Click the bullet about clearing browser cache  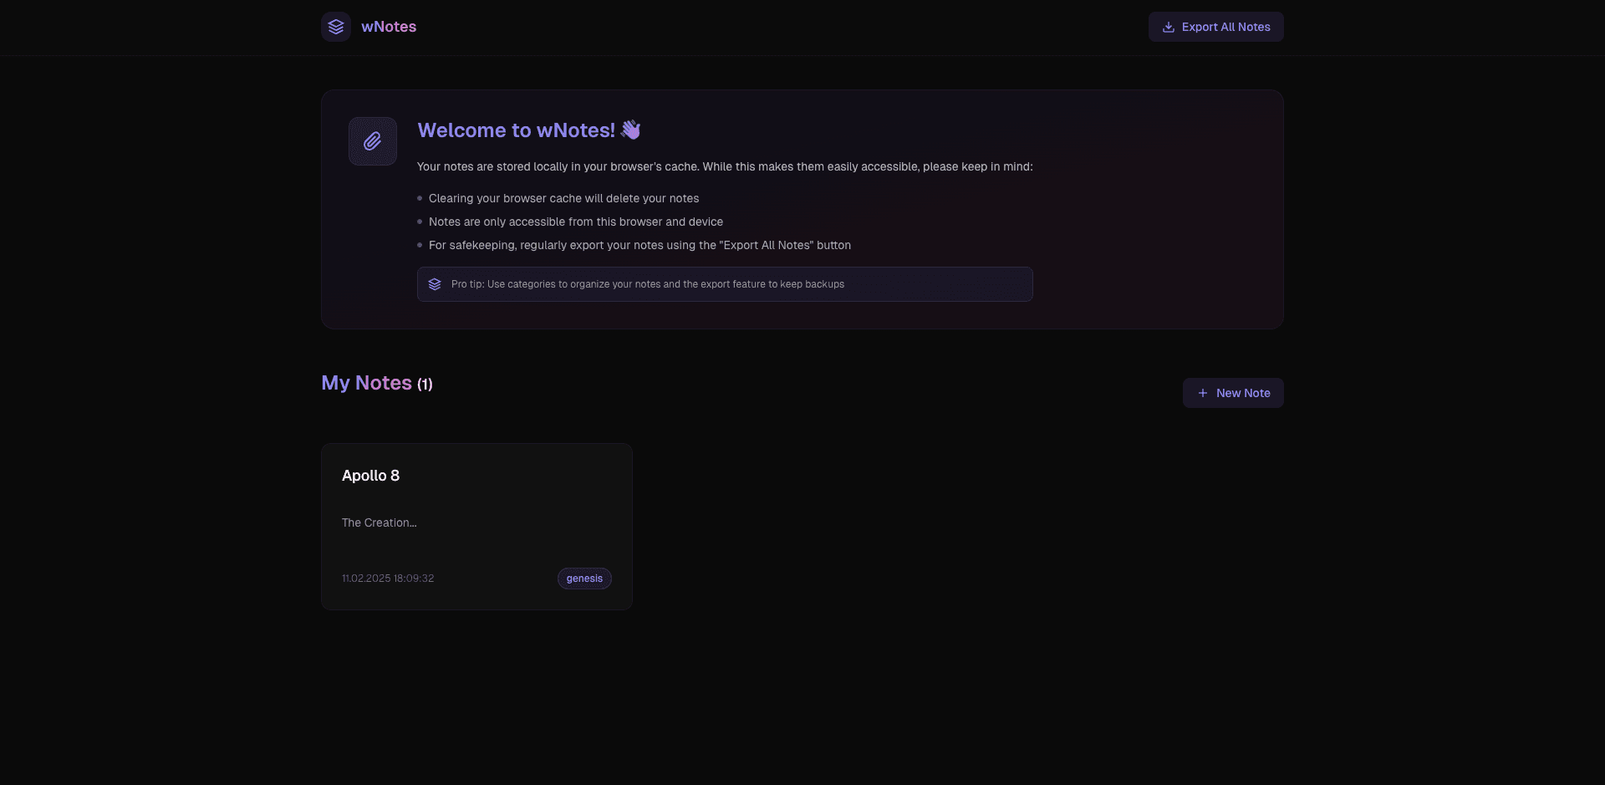(x=563, y=198)
